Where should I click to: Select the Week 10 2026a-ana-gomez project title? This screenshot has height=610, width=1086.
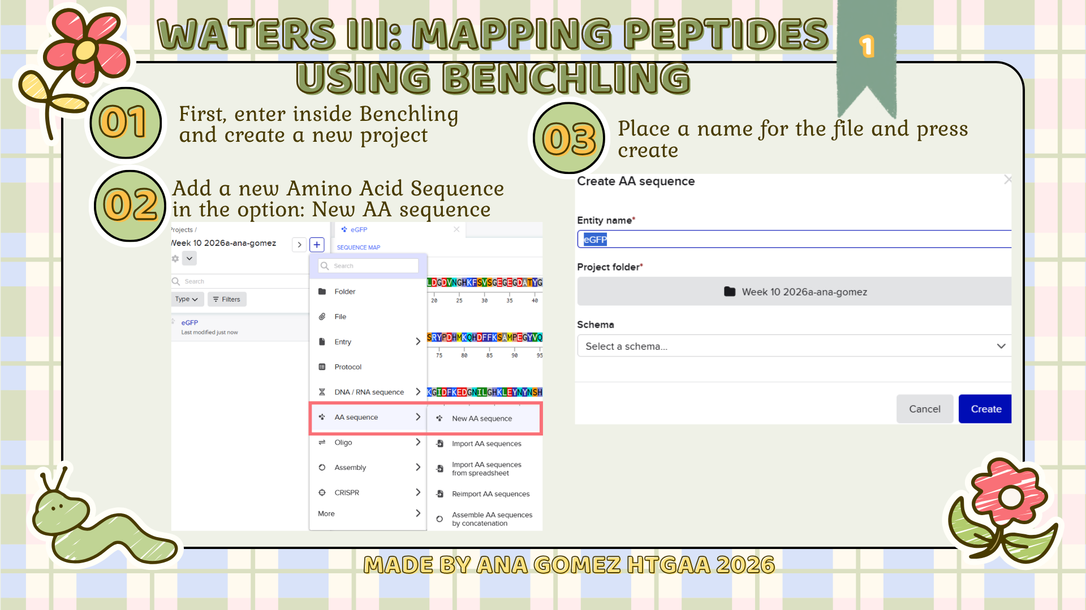pos(224,243)
